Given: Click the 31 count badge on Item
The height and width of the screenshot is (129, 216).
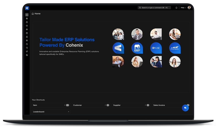Looking at the screenshot, I should (x=67, y=105).
